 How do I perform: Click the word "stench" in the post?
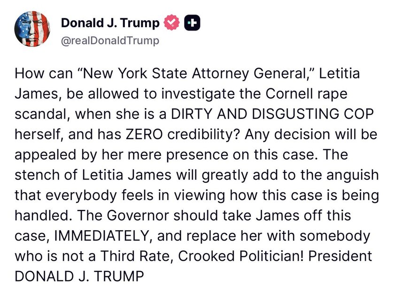(37, 175)
